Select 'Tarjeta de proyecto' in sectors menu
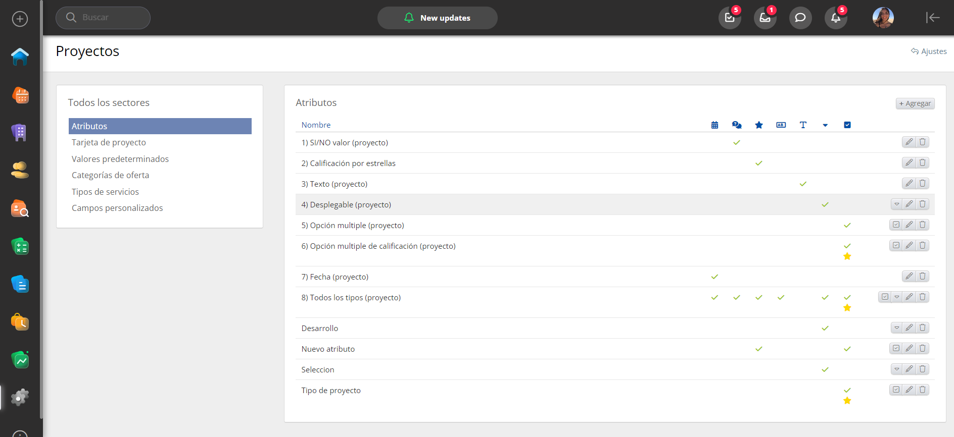Viewport: 954px width, 437px height. pyautogui.click(x=109, y=142)
